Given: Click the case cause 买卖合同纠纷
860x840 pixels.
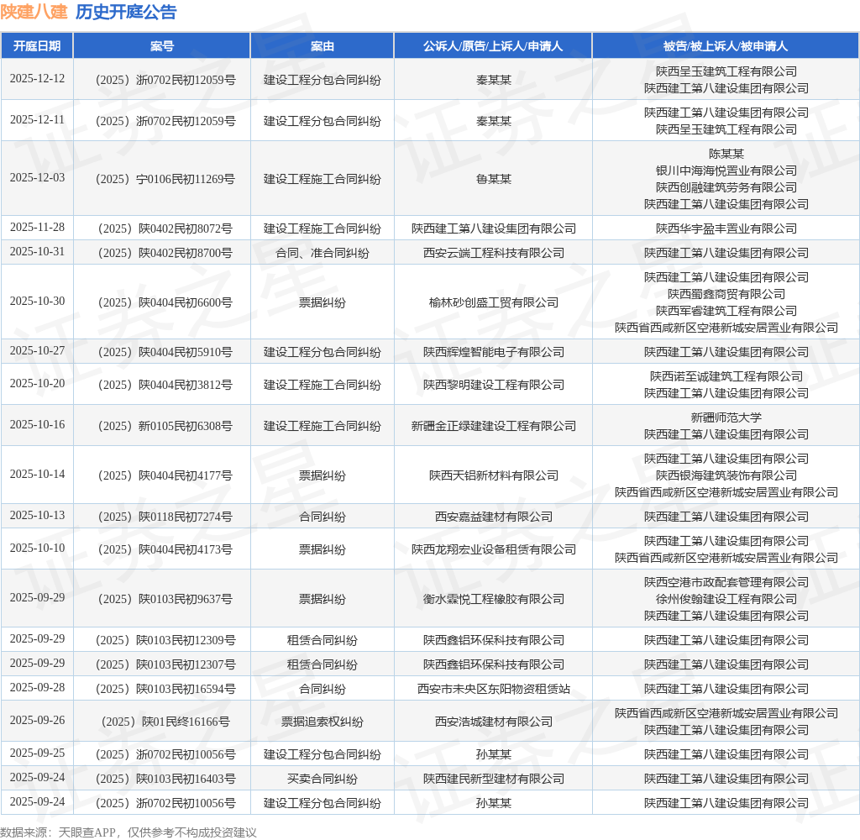Looking at the screenshot, I should [322, 779].
